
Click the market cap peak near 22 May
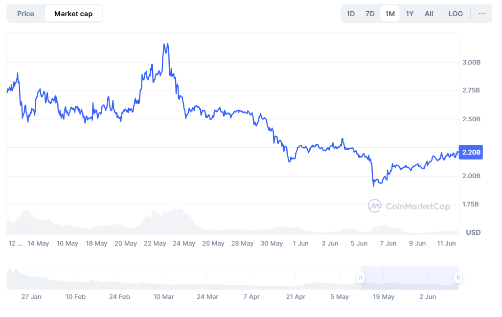(x=167, y=44)
